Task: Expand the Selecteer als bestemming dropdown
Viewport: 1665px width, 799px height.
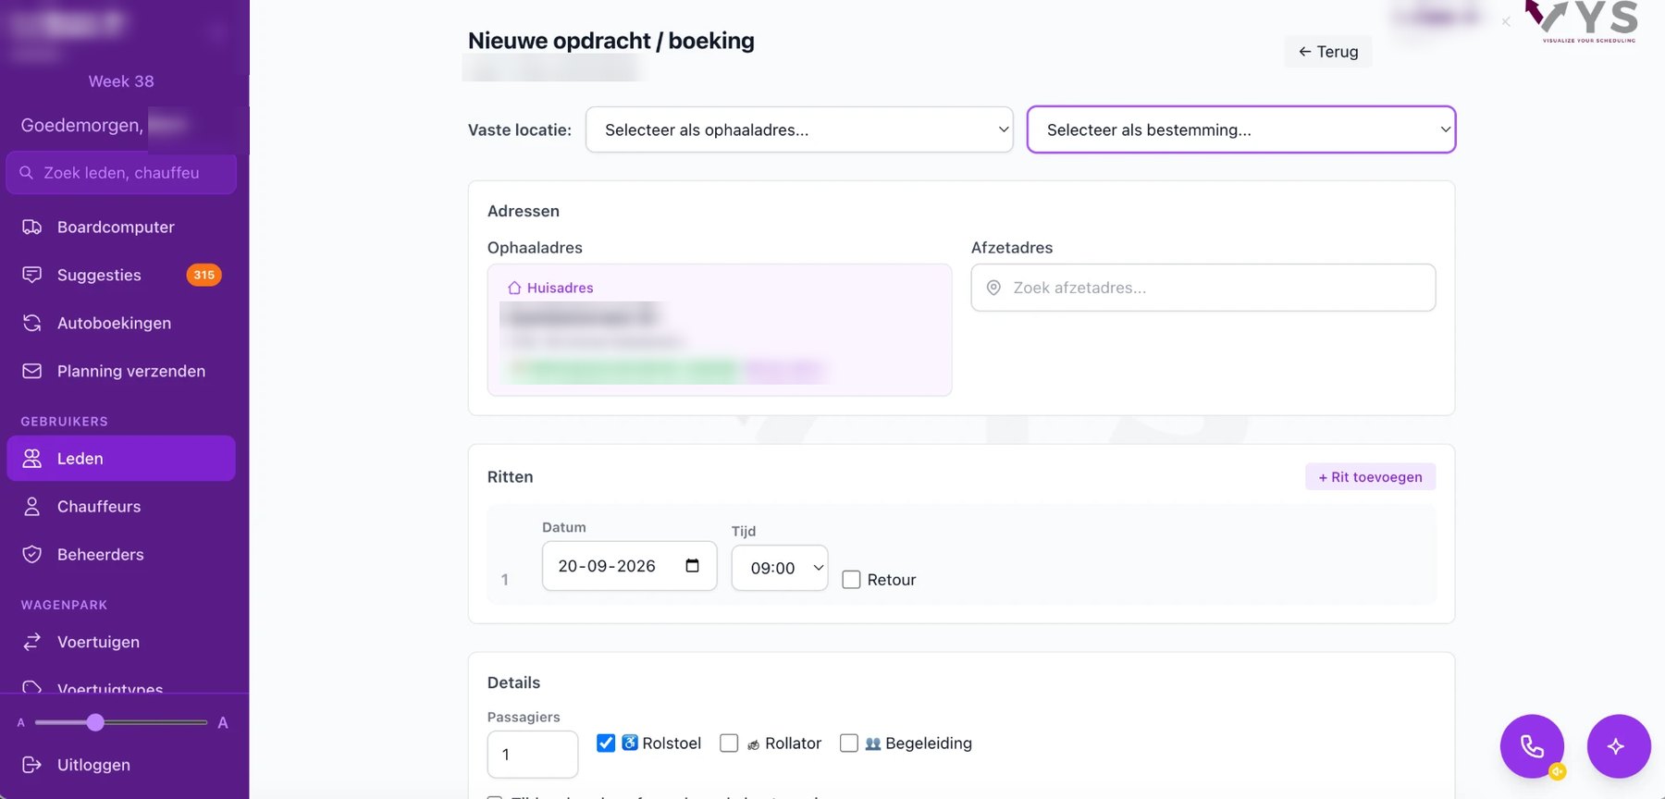Action: [x=1241, y=130]
